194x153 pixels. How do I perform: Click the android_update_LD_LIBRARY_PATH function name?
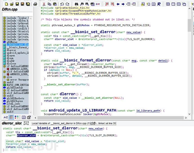click(x=82, y=110)
